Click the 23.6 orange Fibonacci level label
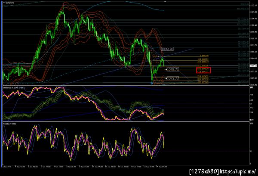The height and width of the screenshot is (176, 258). (203, 62)
